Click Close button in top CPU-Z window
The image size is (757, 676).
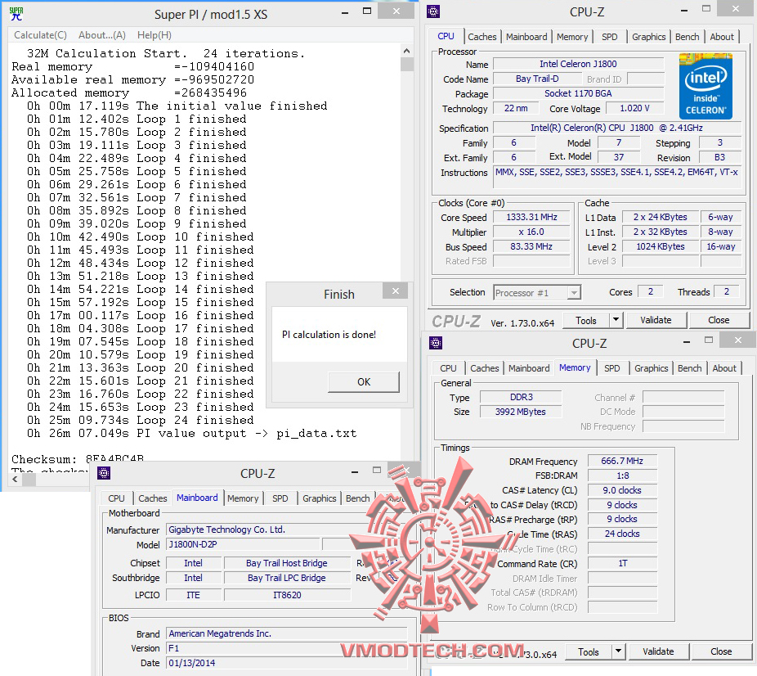coord(719,320)
